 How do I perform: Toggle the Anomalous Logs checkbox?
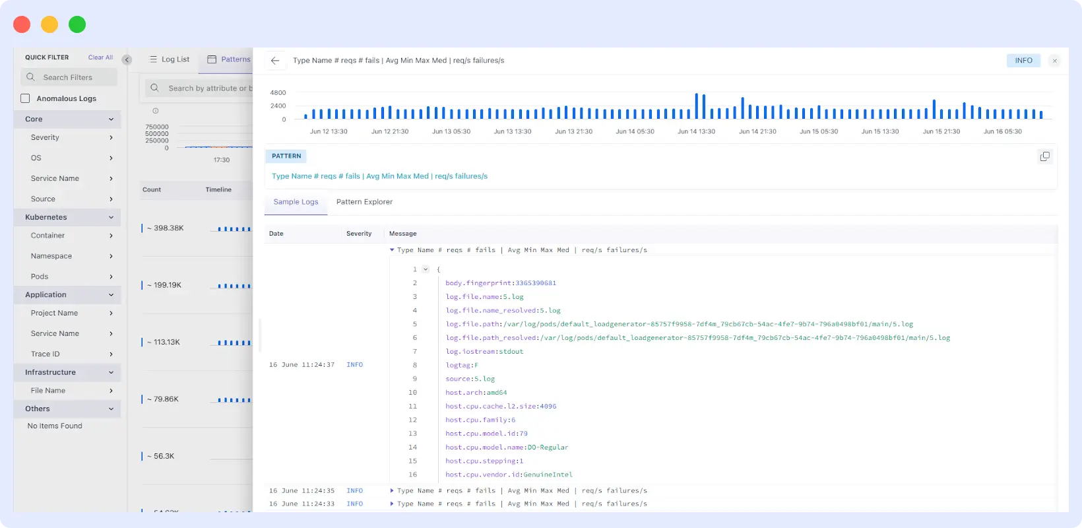point(25,98)
